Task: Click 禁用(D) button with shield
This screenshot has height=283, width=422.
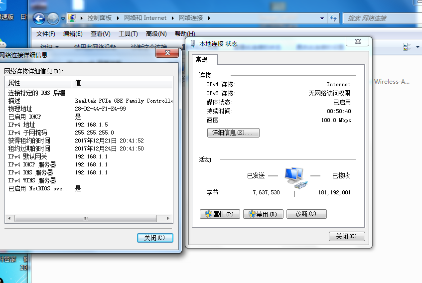Action: [263, 214]
